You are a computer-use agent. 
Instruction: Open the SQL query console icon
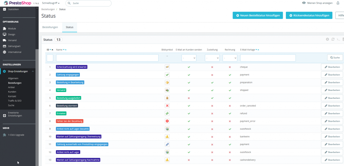coord(338,39)
